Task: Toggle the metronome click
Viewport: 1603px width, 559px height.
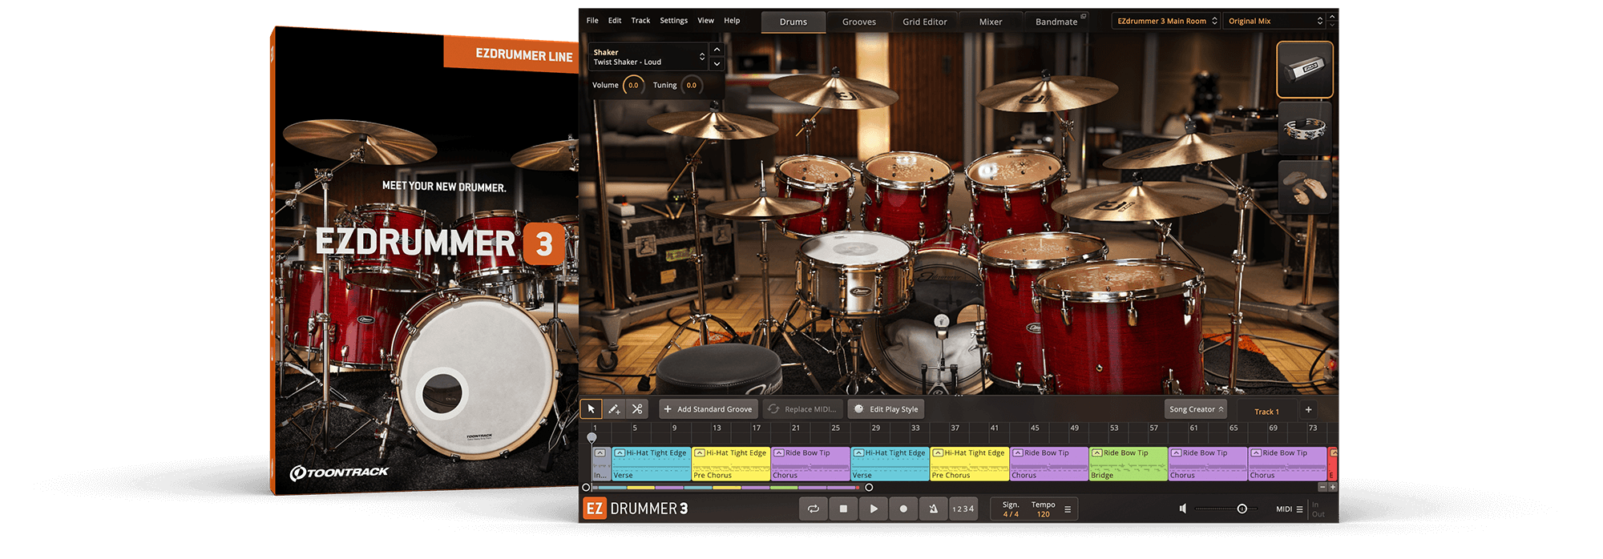Action: point(933,509)
